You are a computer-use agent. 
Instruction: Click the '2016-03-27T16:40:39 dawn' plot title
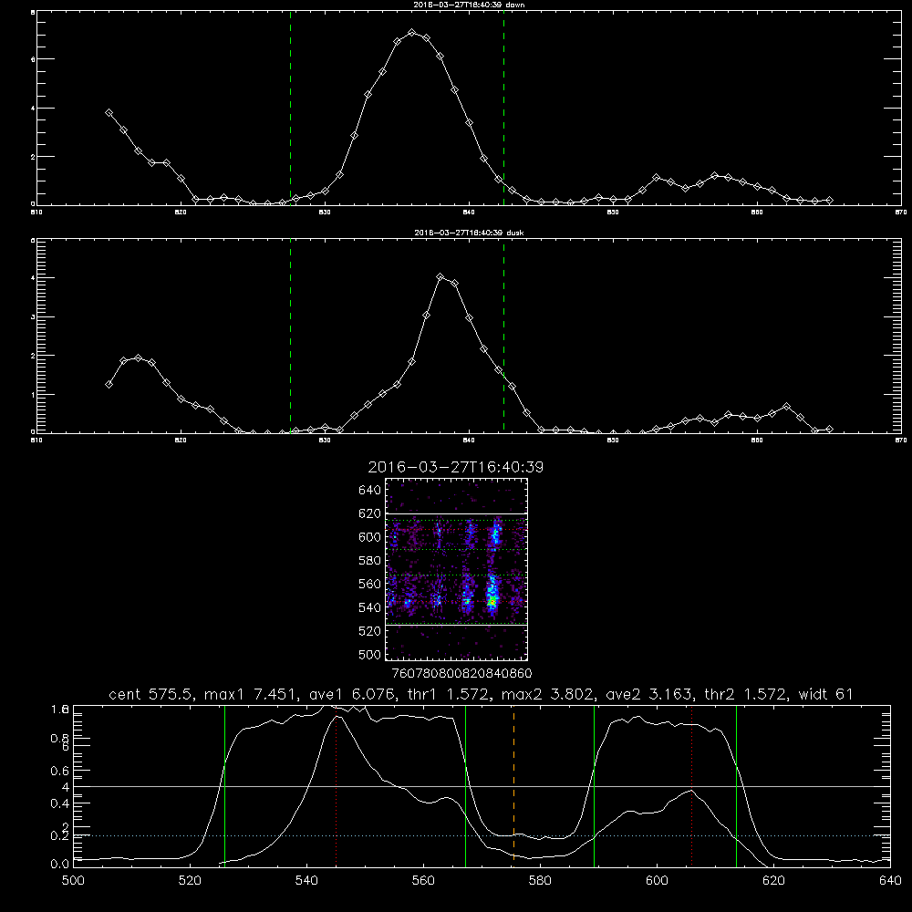(x=469, y=5)
